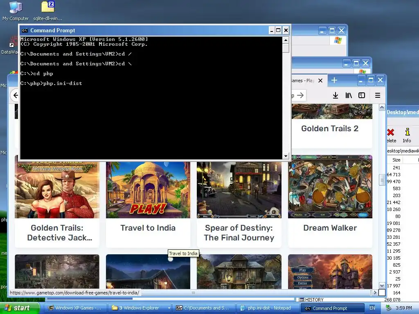Image resolution: width=419 pixels, height=314 pixels.
Task: Click Travel to India PLAY thumbnail
Action: pos(148,190)
